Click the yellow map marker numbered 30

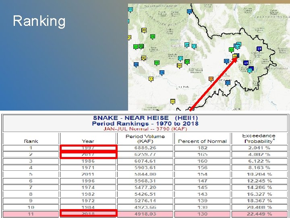(179, 66)
